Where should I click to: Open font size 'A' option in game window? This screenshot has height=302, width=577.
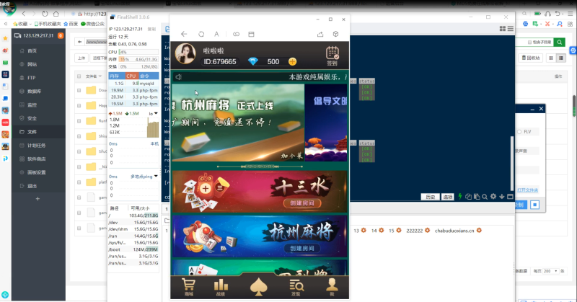217,34
